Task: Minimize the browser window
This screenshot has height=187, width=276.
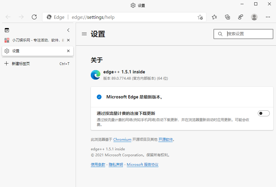Action: [x=242, y=4]
